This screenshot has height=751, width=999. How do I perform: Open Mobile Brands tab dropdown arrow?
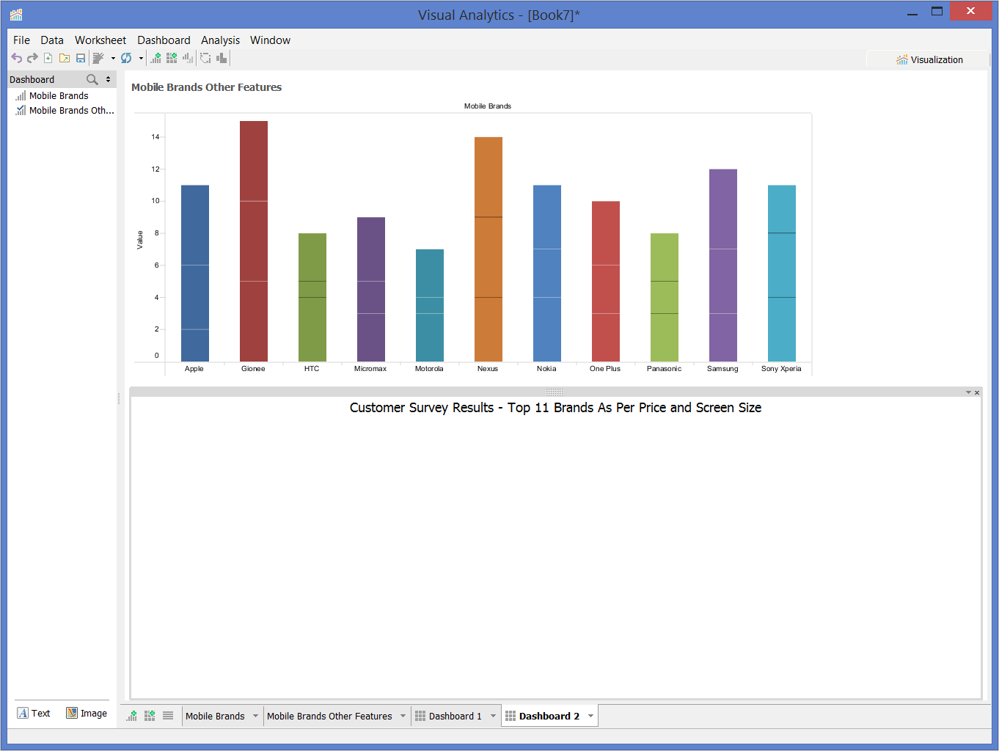coord(255,717)
